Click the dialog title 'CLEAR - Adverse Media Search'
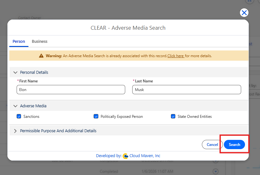The width and height of the screenshot is (260, 175). tap(128, 28)
